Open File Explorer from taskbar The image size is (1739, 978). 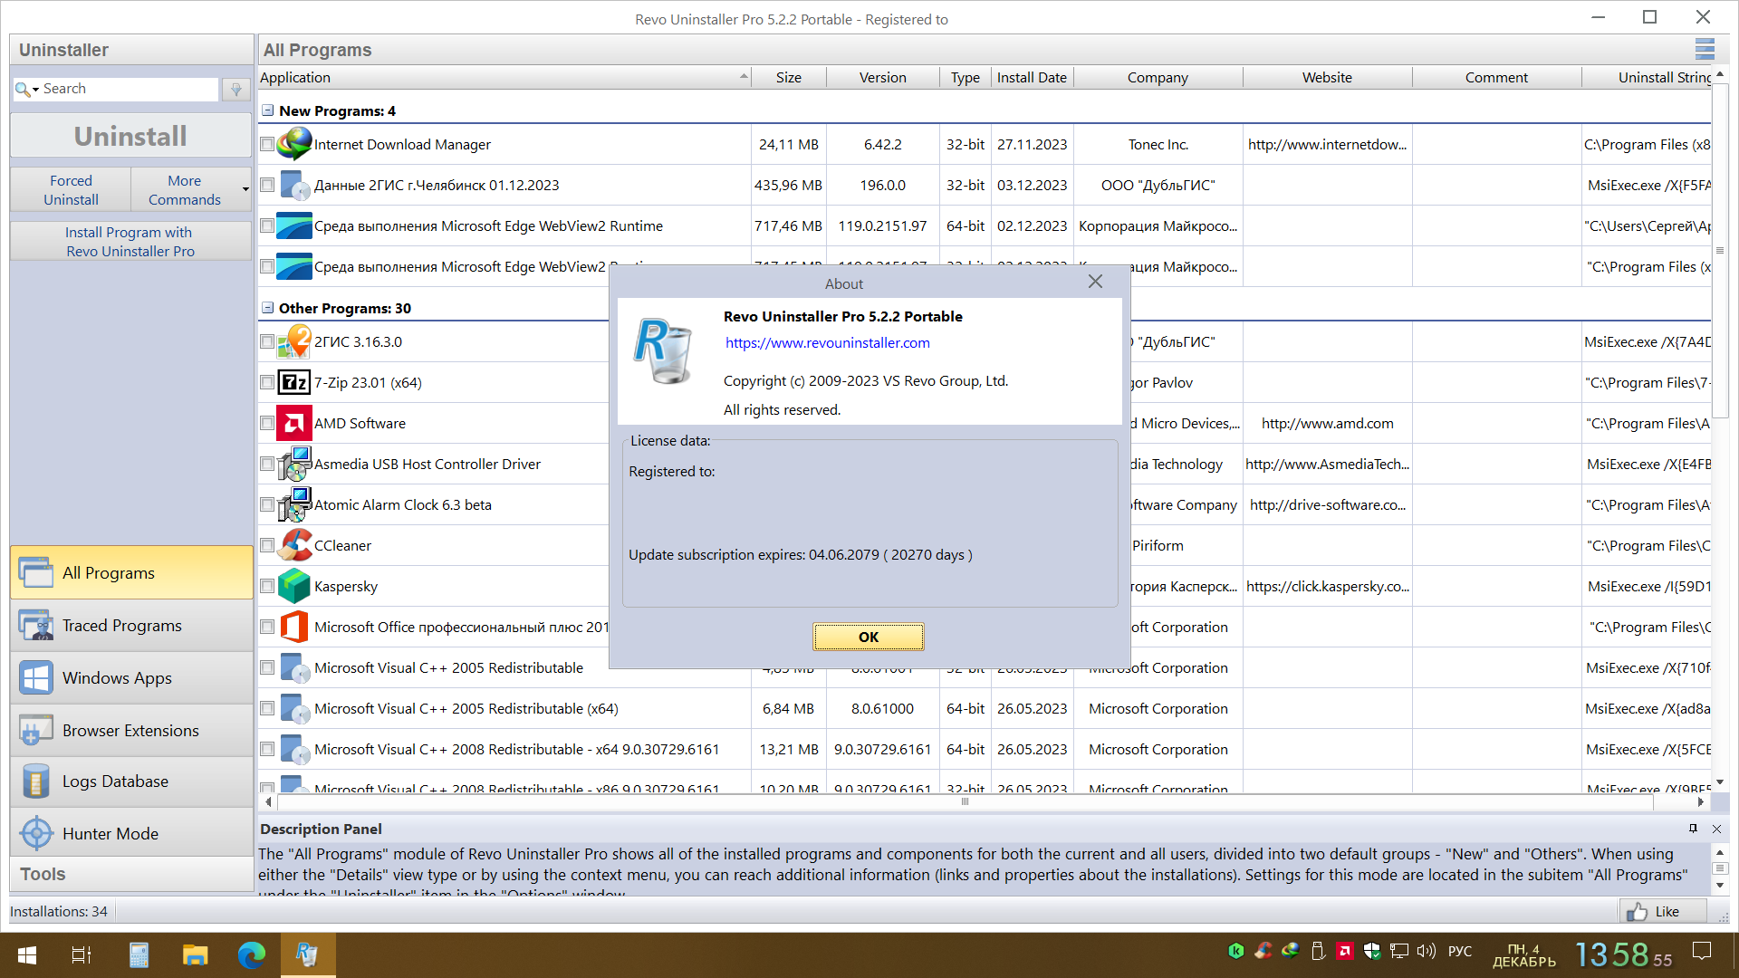195,954
